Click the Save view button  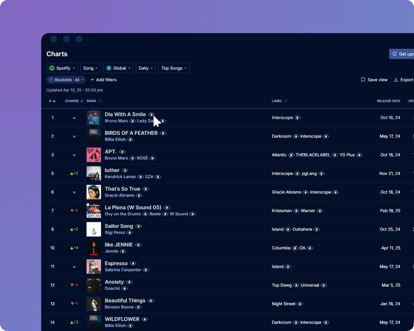[374, 79]
